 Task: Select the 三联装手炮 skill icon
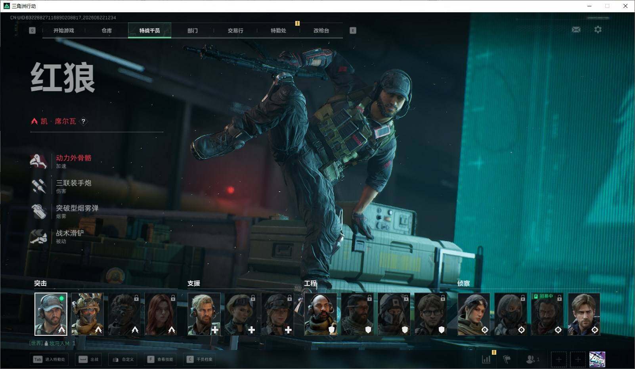pos(39,186)
